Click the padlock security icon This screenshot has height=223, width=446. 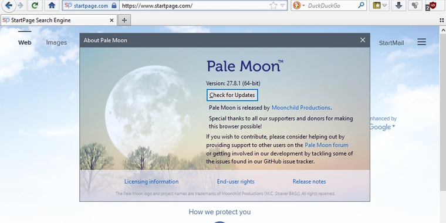(114, 5)
